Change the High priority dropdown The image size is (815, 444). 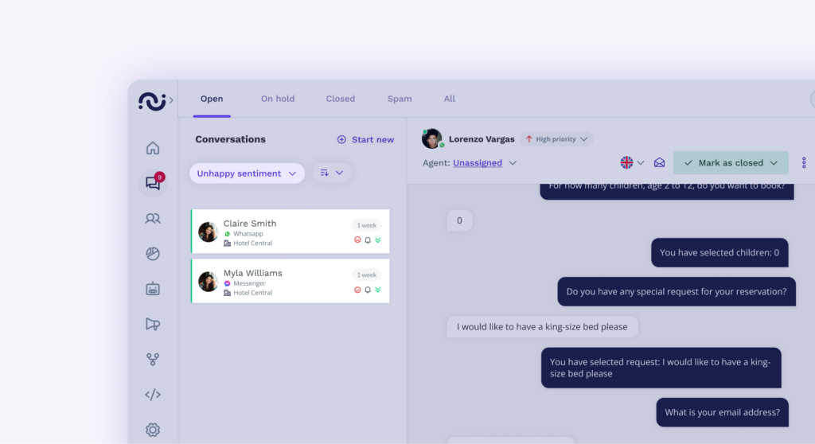point(556,138)
